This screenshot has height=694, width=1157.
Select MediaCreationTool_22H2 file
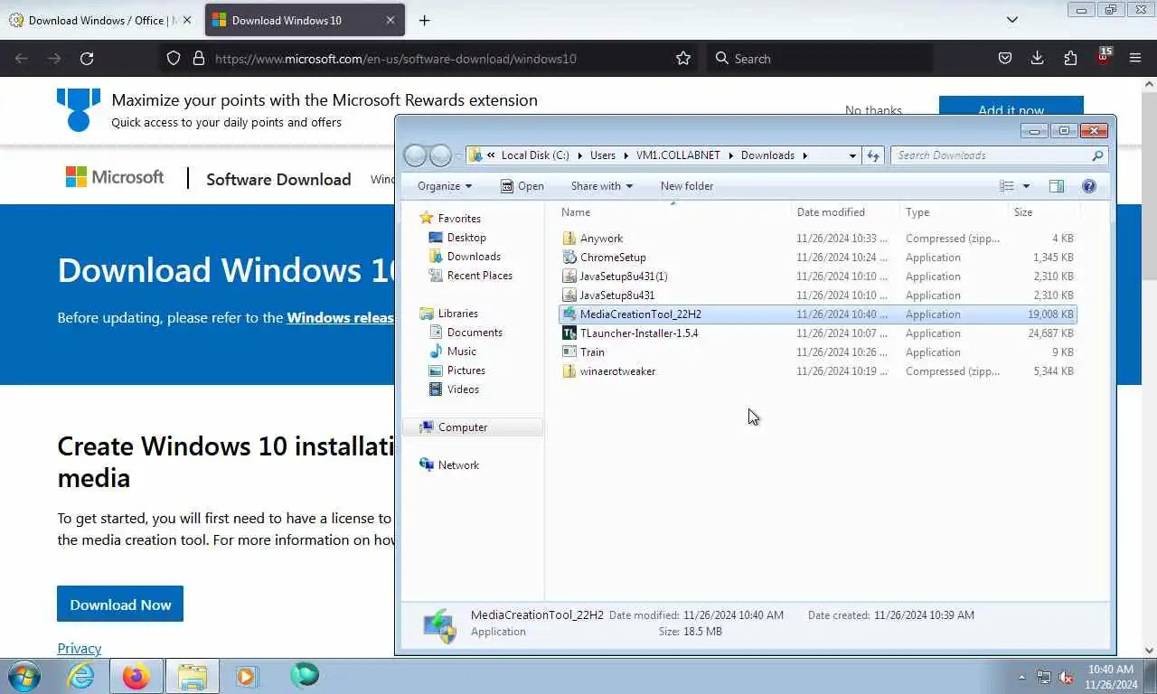(x=817, y=314)
